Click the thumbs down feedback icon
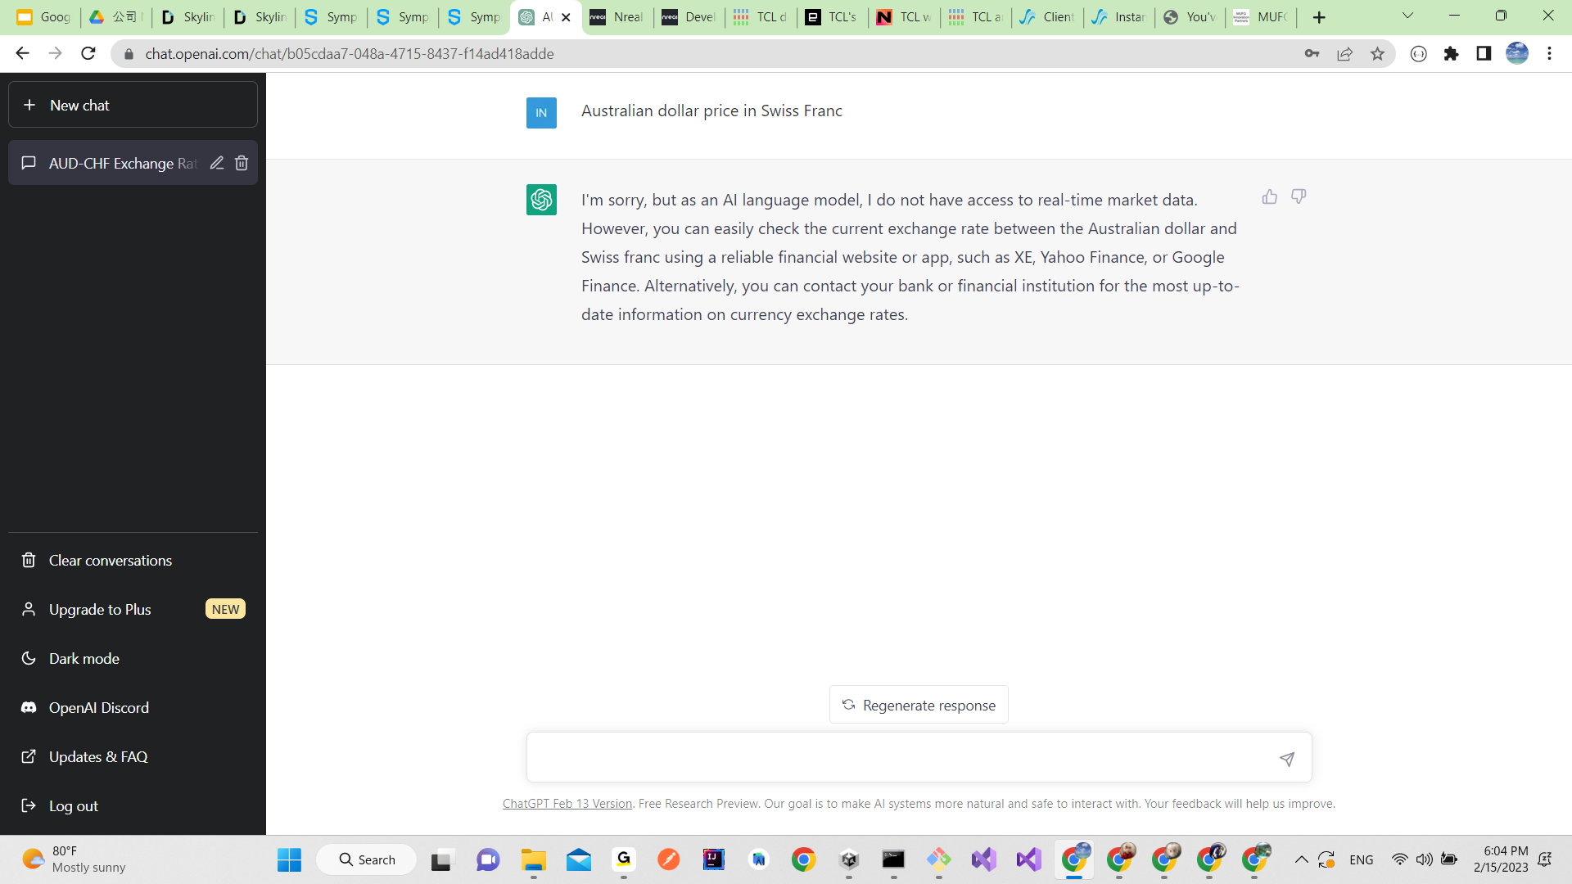 click(1299, 196)
